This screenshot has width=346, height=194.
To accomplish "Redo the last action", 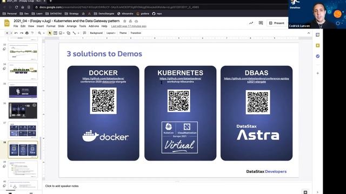I will coord(22,33).
